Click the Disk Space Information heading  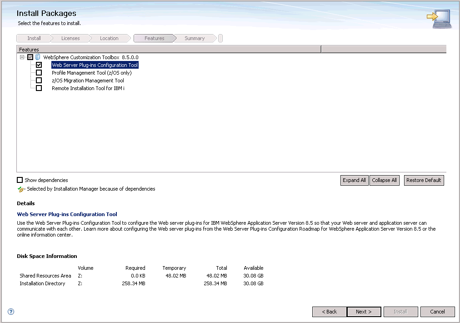pyautogui.click(x=47, y=256)
